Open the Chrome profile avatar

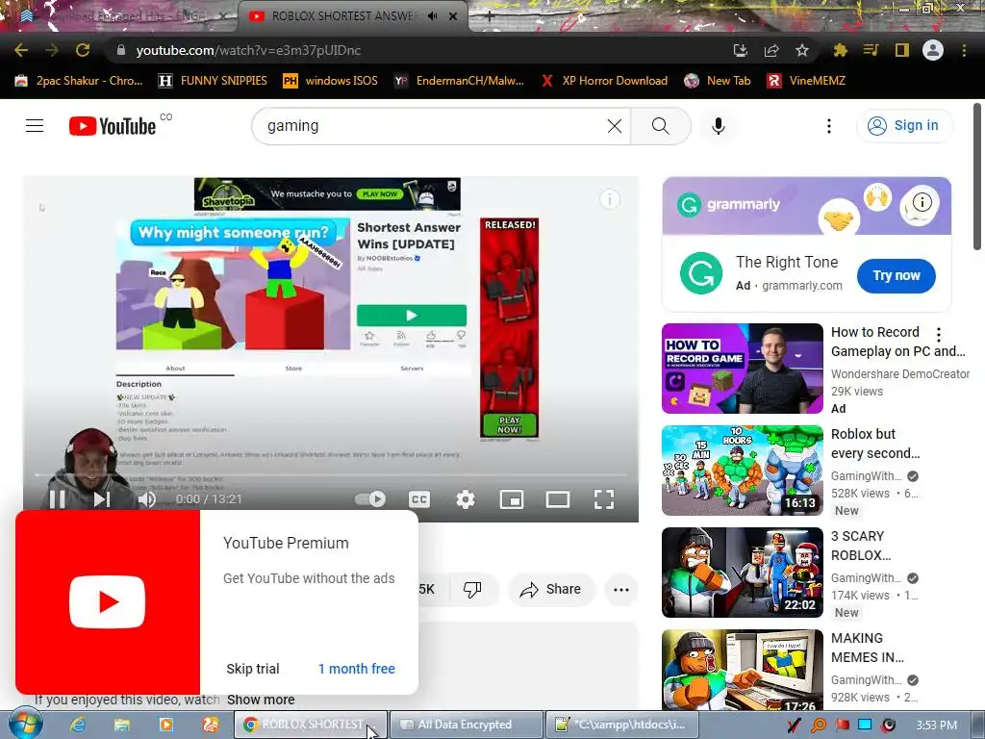tap(933, 50)
